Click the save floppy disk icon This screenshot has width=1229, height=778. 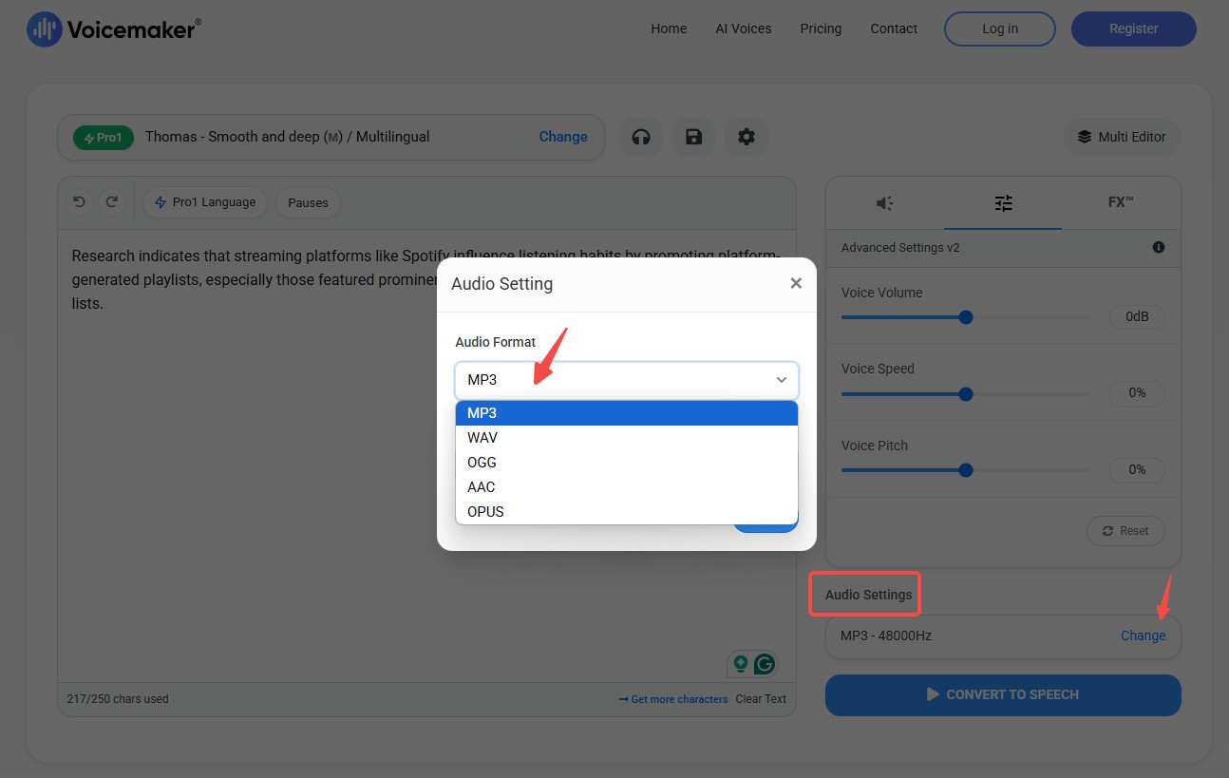click(693, 137)
